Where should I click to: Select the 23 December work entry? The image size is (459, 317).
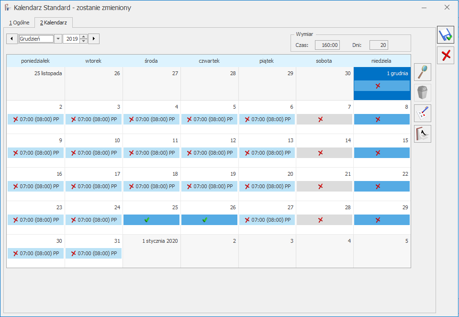(36, 220)
